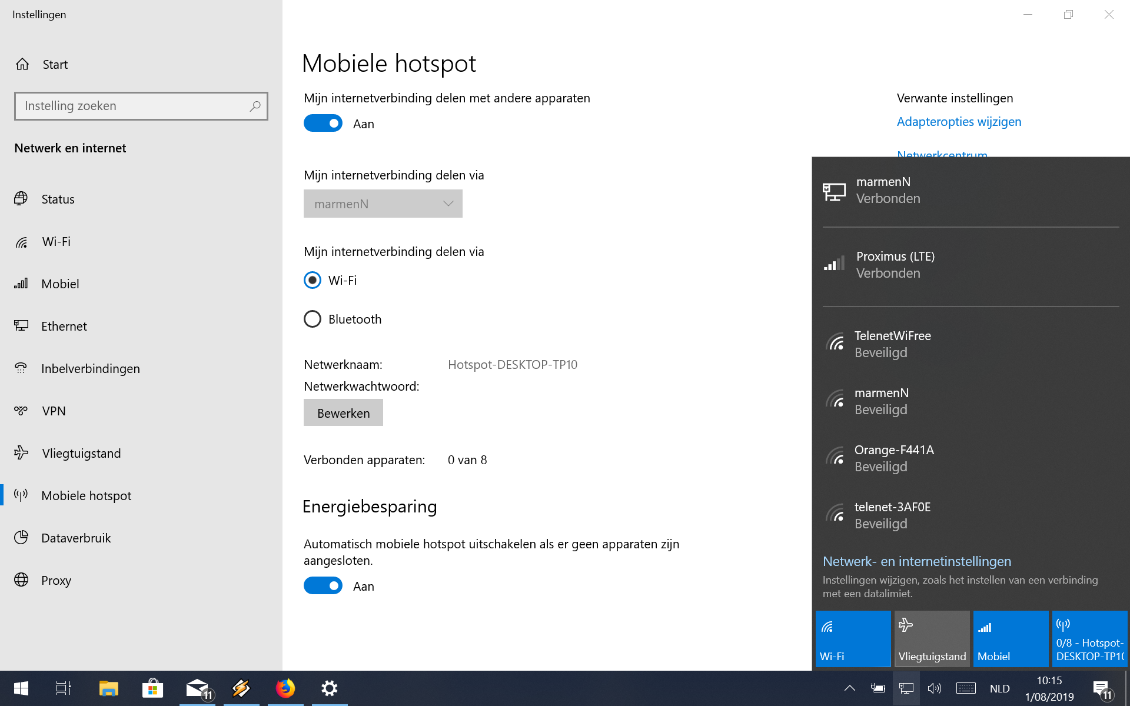
Task: Expand the marmenN connection dropdown
Action: point(383,204)
